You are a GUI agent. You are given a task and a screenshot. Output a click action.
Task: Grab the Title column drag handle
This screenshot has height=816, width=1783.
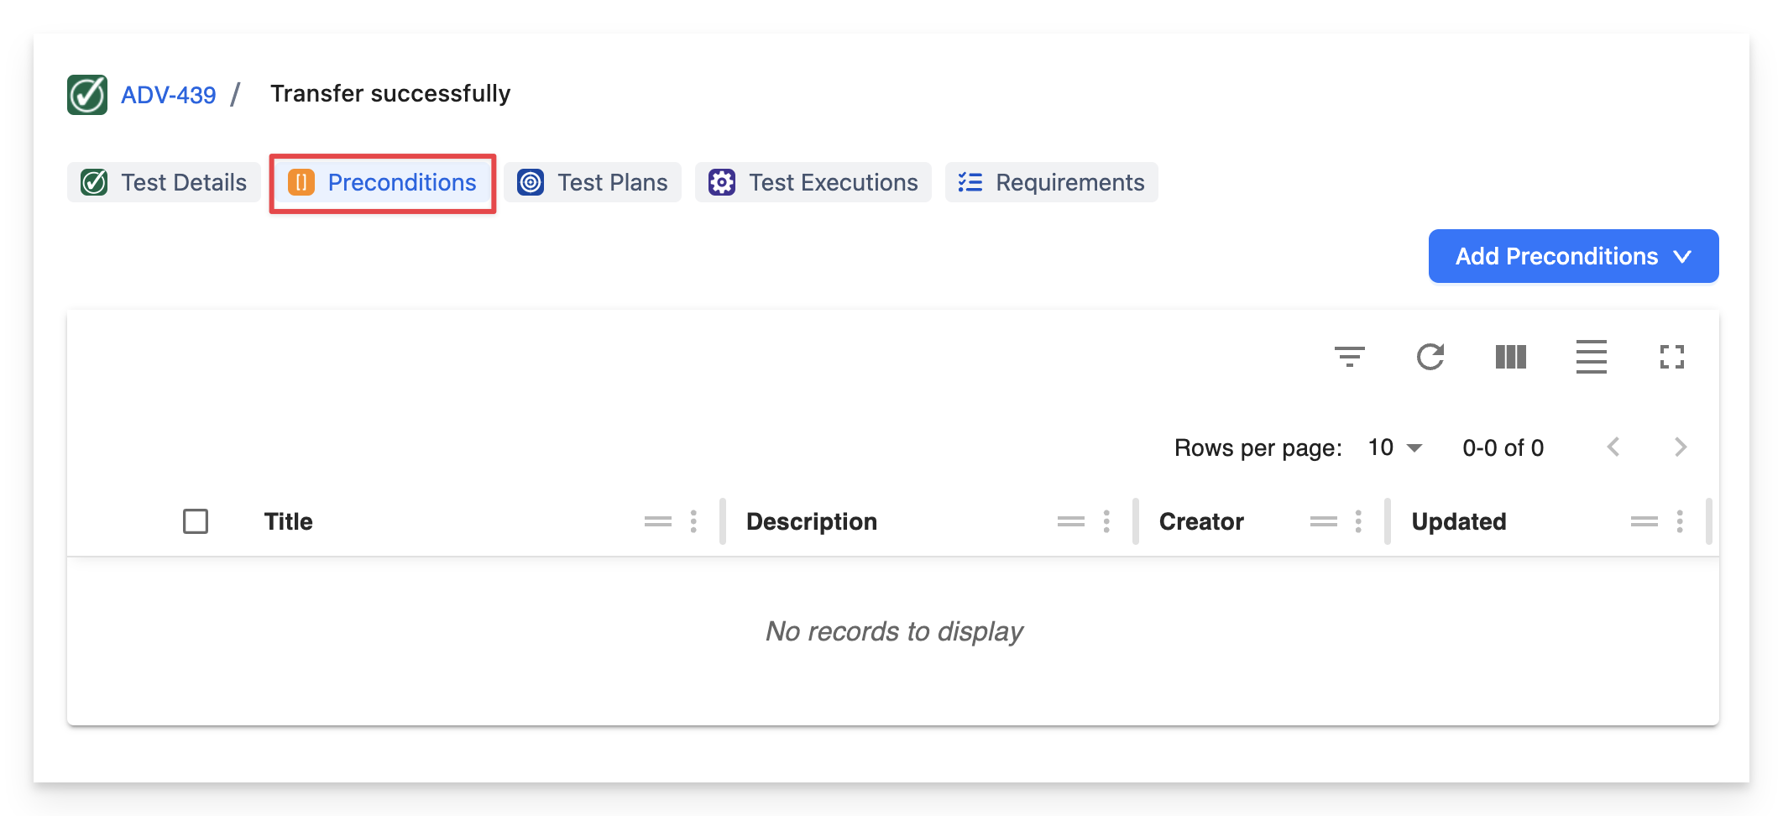click(x=658, y=521)
